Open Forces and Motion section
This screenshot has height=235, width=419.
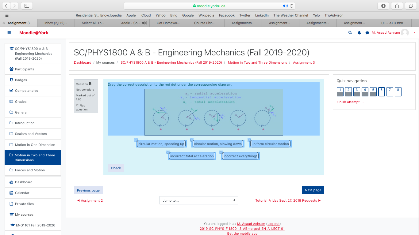click(x=33, y=170)
